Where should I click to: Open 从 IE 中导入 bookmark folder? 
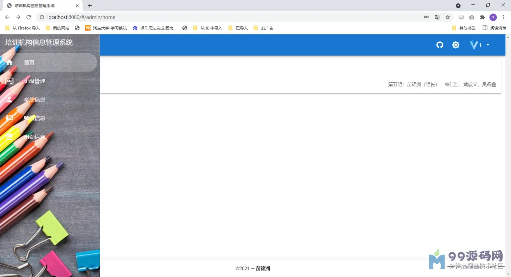point(208,28)
